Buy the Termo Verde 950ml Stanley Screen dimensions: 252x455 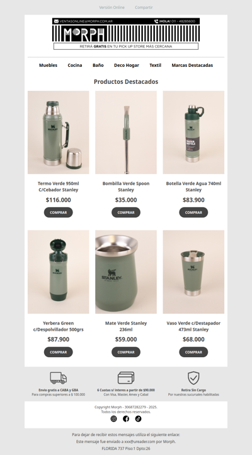click(58, 213)
